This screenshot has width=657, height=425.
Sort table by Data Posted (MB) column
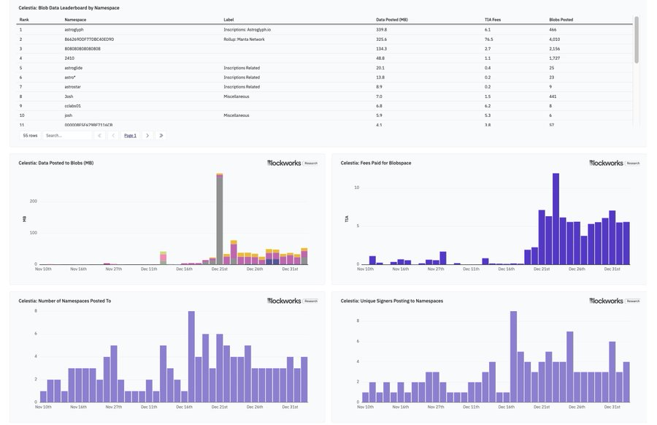(x=392, y=20)
